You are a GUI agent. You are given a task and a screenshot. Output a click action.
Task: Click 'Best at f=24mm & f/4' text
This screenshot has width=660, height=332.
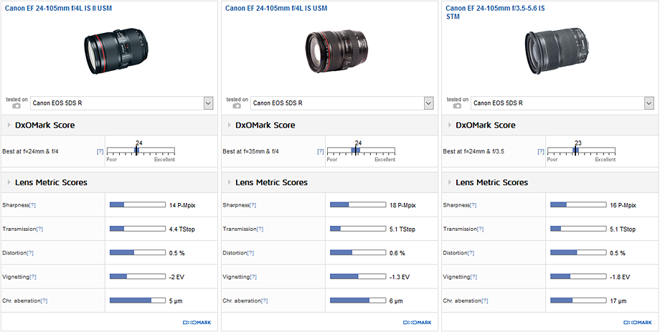(x=30, y=151)
